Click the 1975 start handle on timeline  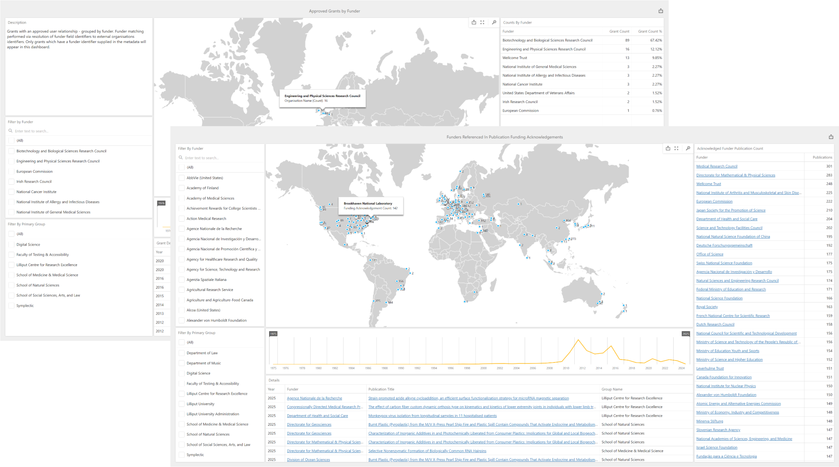coord(273,334)
